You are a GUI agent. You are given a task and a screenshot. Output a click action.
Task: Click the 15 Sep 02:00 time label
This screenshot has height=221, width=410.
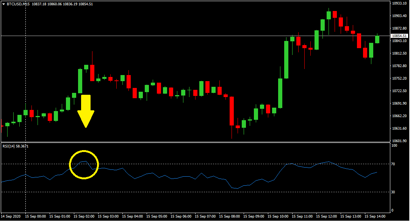coord(84,216)
